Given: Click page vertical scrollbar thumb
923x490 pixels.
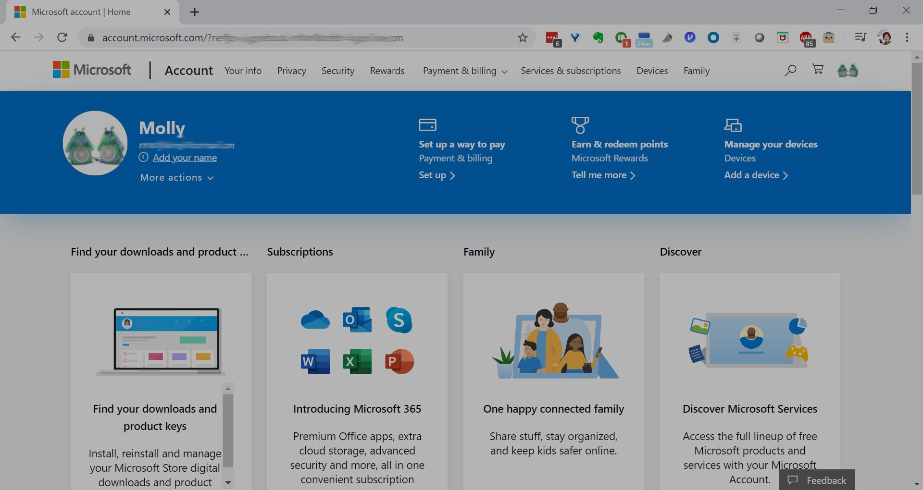Looking at the screenshot, I should pos(917,128).
